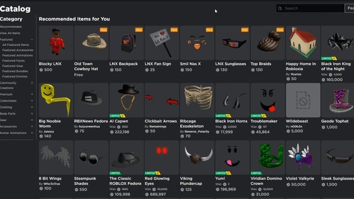Select View All Items category

click(10, 33)
